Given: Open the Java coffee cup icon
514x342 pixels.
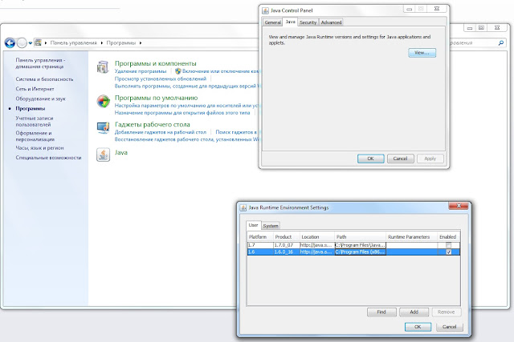Looking at the screenshot, I should point(104,155).
